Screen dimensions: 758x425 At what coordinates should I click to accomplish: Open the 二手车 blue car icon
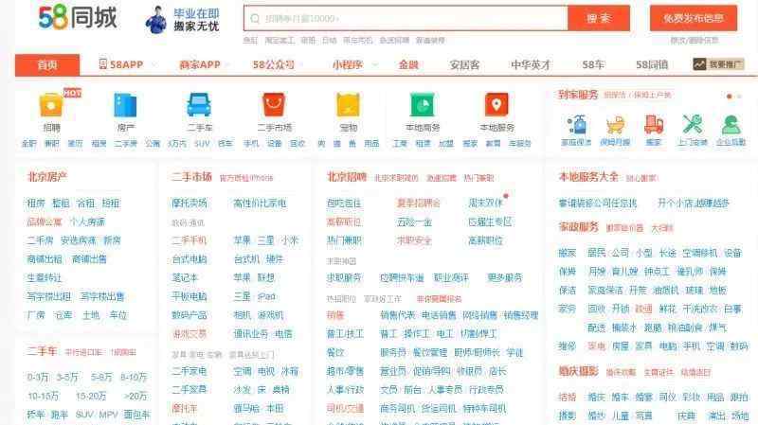(199, 105)
